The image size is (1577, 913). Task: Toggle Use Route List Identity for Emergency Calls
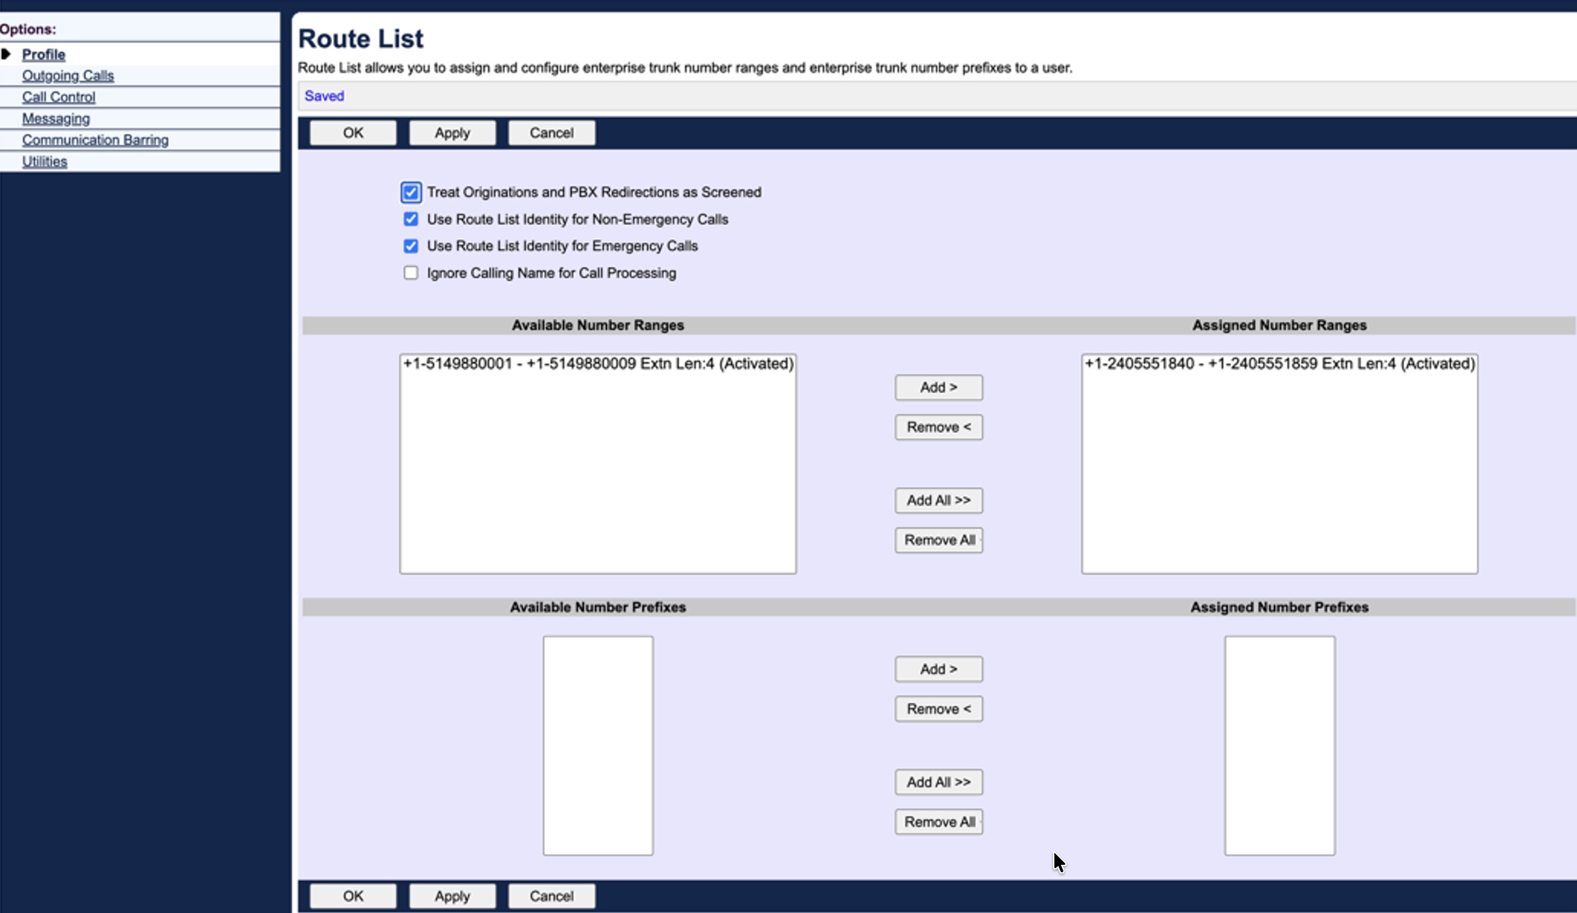411,246
